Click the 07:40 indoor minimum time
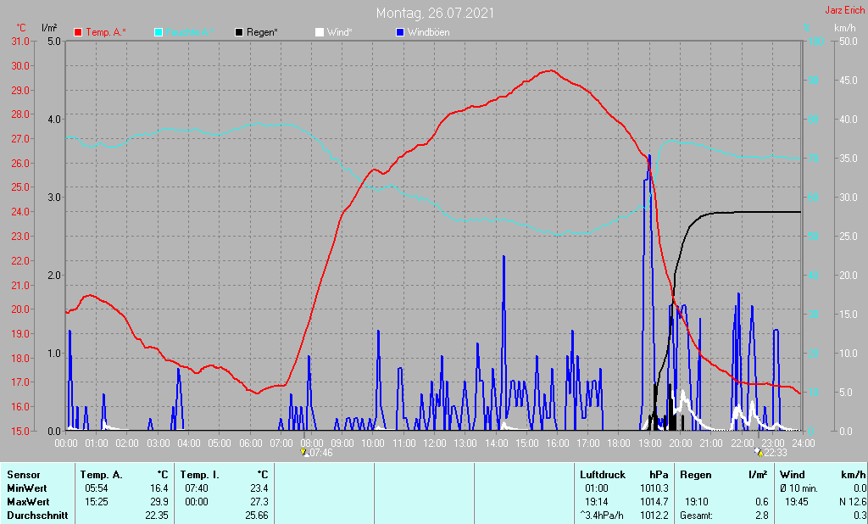The width and height of the screenshot is (868, 524). (x=197, y=488)
